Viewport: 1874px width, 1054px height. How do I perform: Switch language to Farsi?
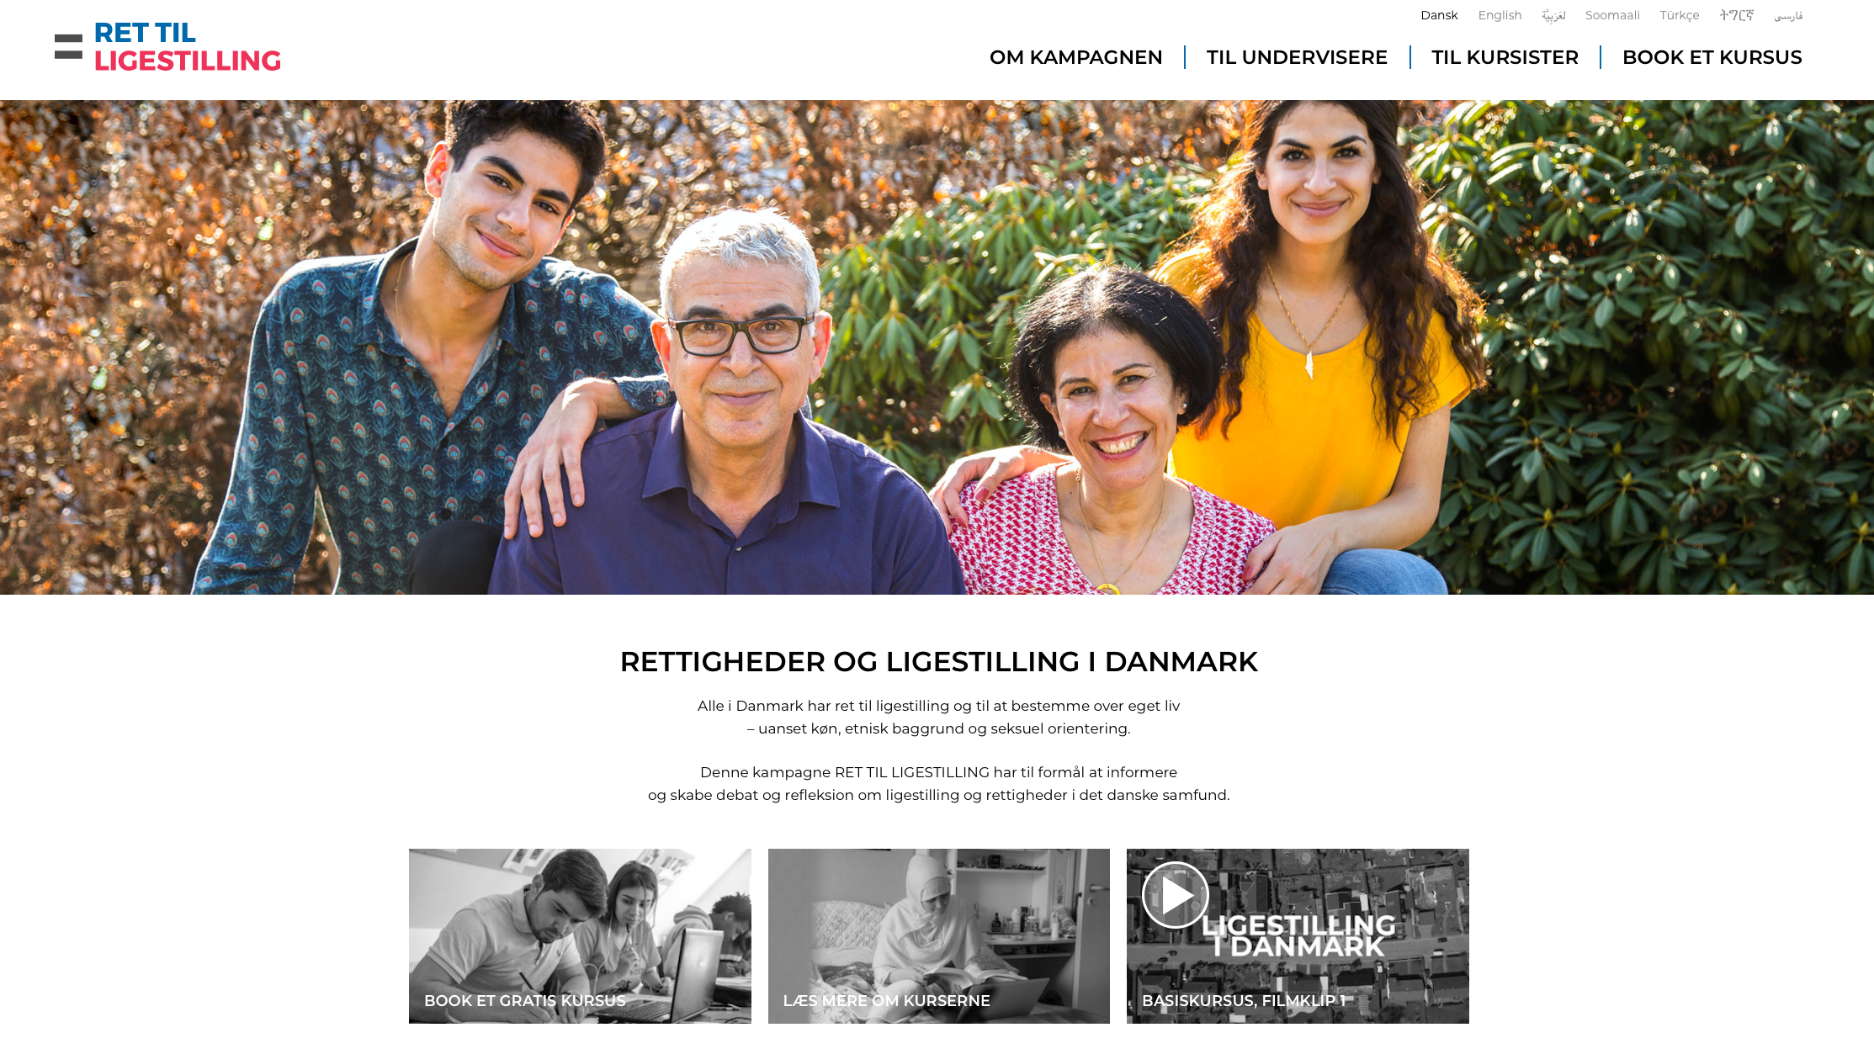pos(1788,16)
